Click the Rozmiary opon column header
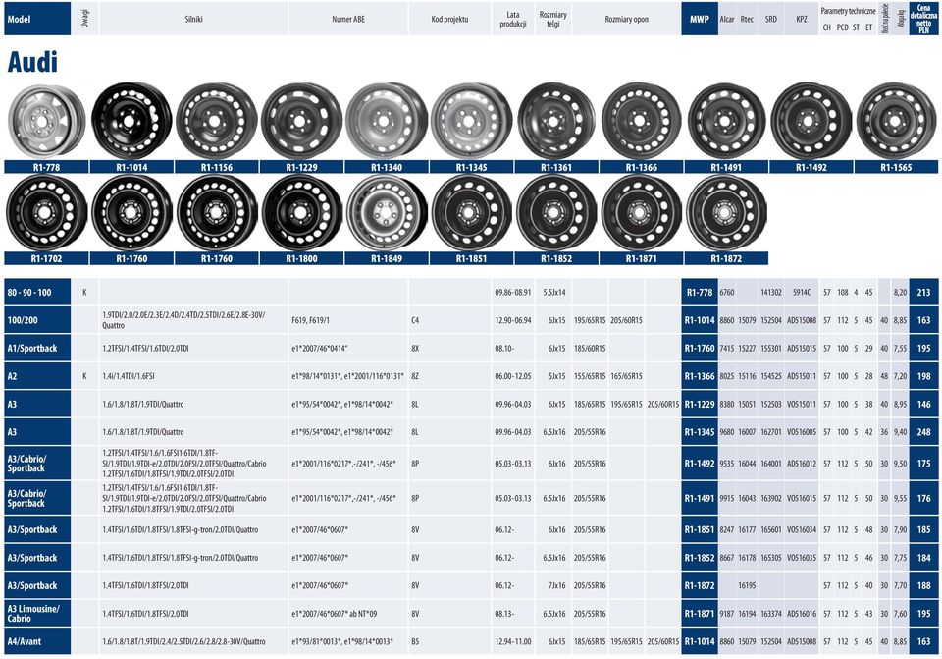 pos(627,19)
